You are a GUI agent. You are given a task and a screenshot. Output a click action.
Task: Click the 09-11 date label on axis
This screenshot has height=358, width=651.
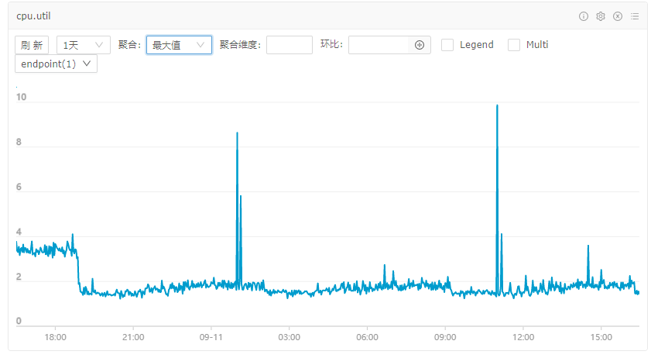[211, 337]
